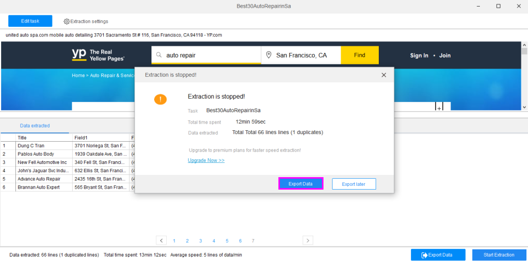Open data page 6
Image resolution: width=528 pixels, height=261 pixels.
coord(240,241)
